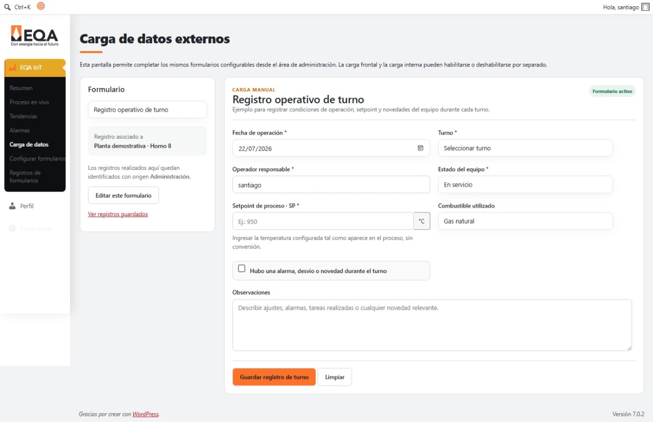Open the Turno dropdown
This screenshot has height=422, width=653.
pos(525,148)
